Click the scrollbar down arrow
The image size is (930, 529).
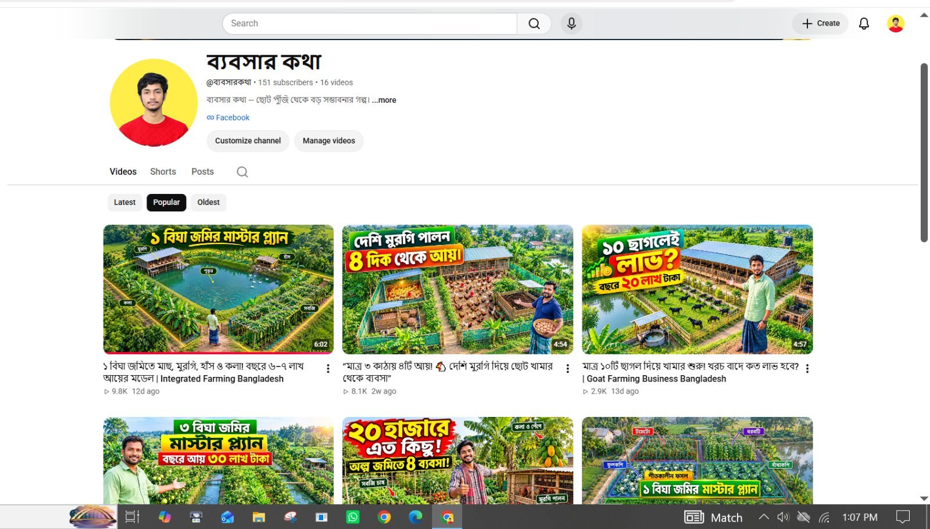coord(924,498)
